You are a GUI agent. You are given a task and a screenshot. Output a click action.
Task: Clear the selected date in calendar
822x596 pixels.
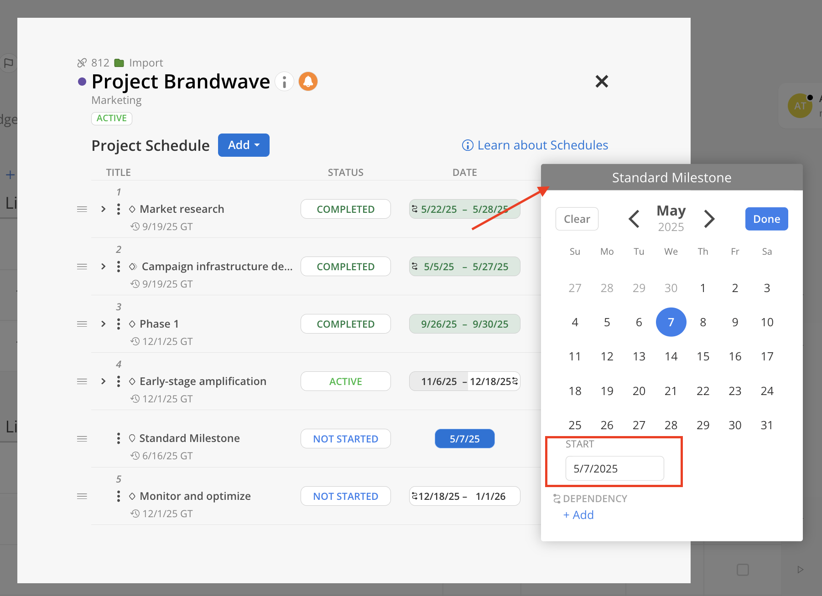coord(577,219)
